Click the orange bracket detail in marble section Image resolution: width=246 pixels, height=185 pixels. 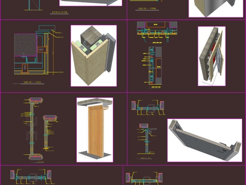click(x=42, y=50)
